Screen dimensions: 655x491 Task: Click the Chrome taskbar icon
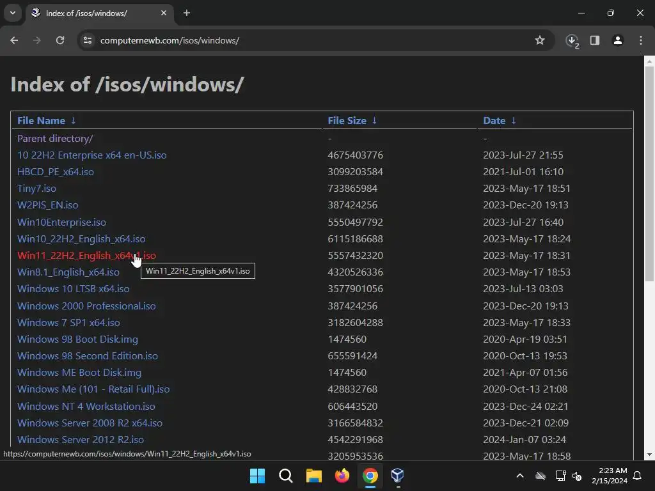coord(370,476)
